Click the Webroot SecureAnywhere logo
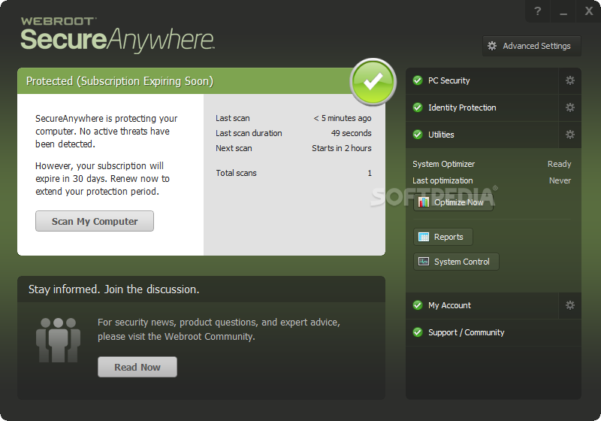This screenshot has width=601, height=421. (117, 35)
